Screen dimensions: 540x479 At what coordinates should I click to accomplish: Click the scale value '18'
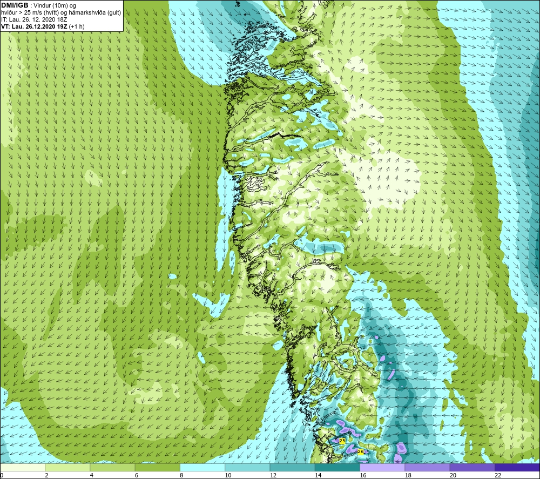pos(408,475)
